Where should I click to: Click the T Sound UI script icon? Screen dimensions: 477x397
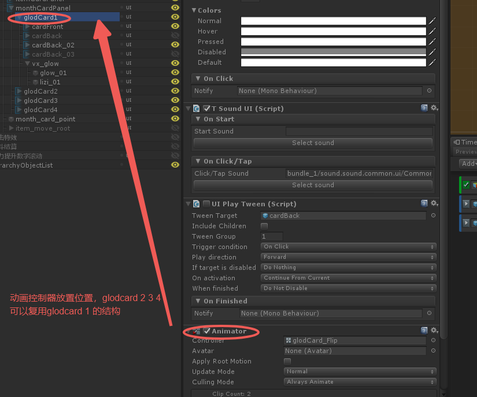coord(197,109)
